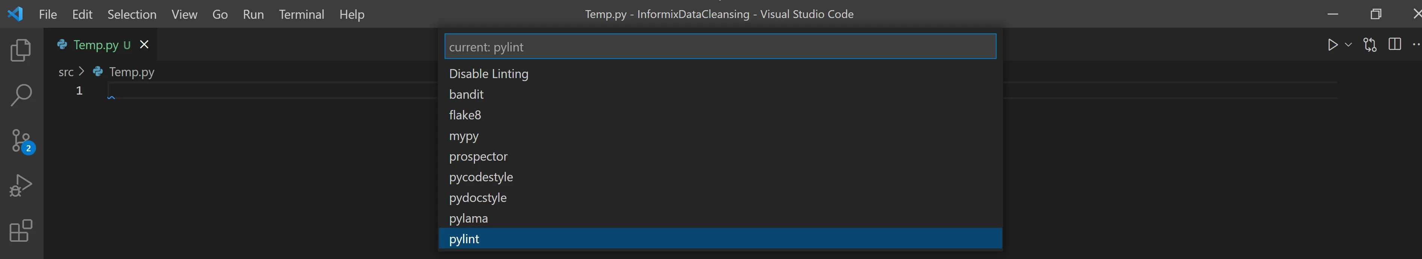Expand the run button dropdown arrow
This screenshot has height=259, width=1422.
[x=1348, y=45]
